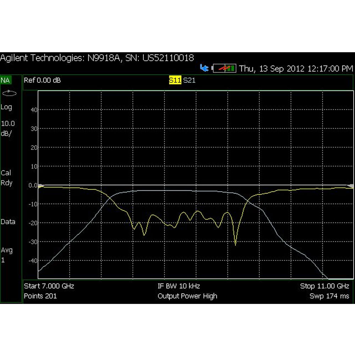
Task: Click the Cal Rdy calibration status
Action: point(6,178)
